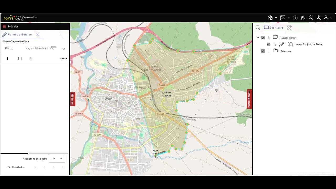Click the image layer icon in toolbar
Viewport: 336px width, 189px height.
(283, 18)
